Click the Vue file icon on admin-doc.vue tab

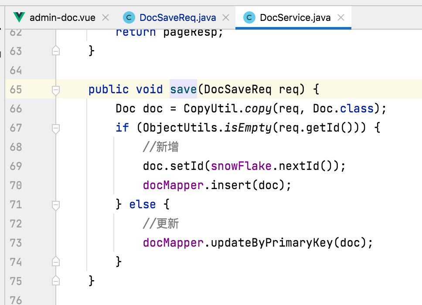(19, 17)
